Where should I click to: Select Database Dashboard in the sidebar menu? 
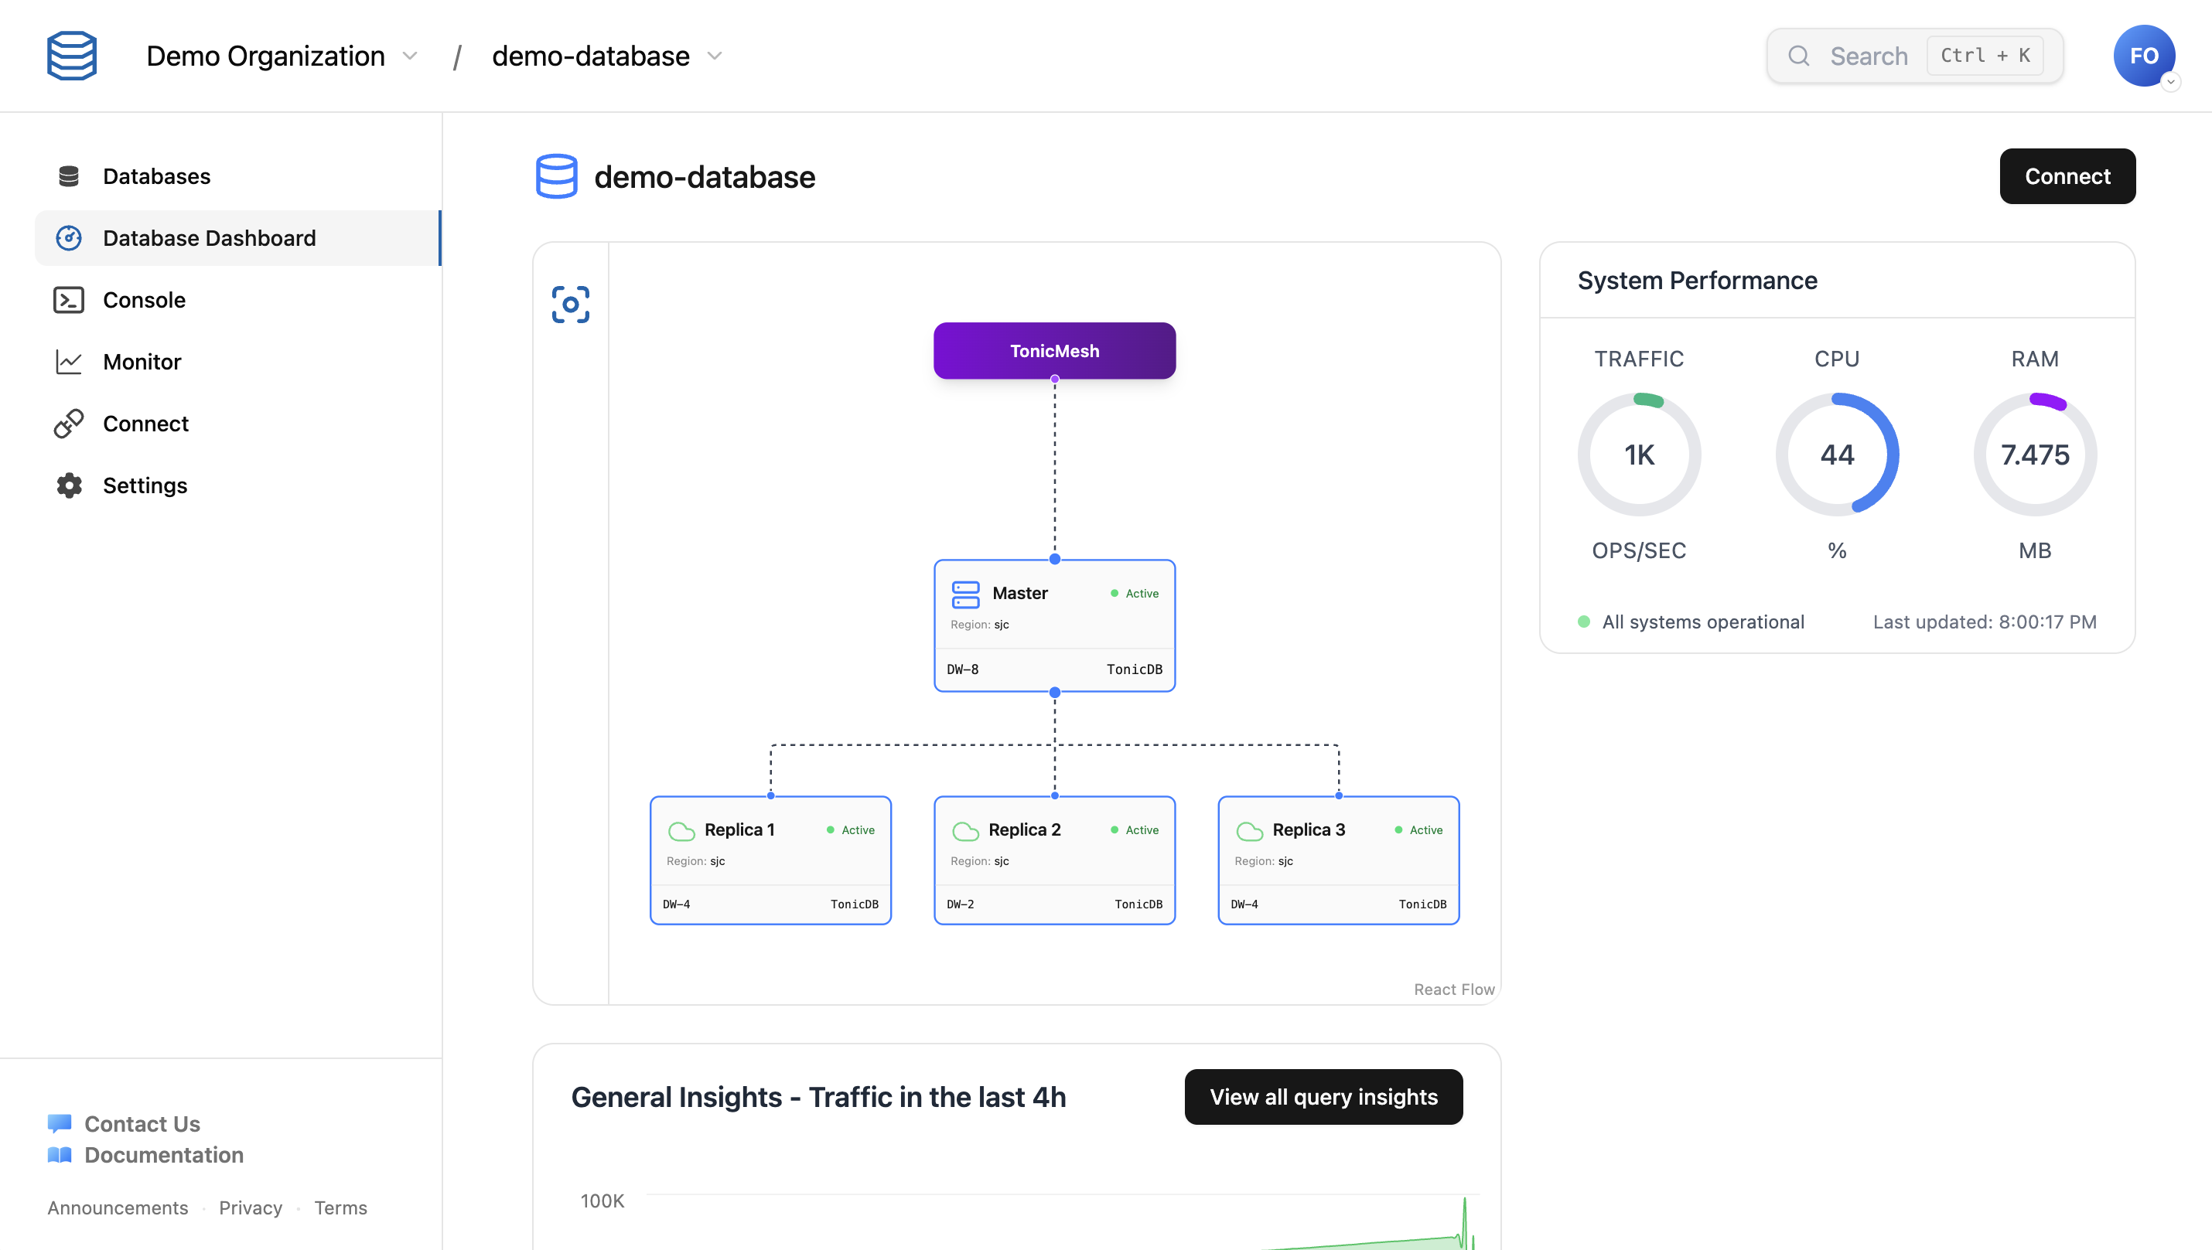(209, 238)
